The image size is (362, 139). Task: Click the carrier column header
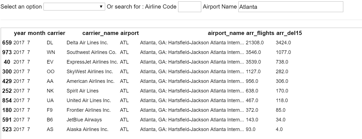(56, 33)
